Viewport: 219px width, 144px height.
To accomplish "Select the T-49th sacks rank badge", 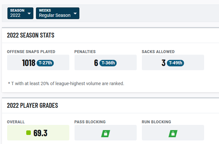I will pyautogui.click(x=176, y=63).
